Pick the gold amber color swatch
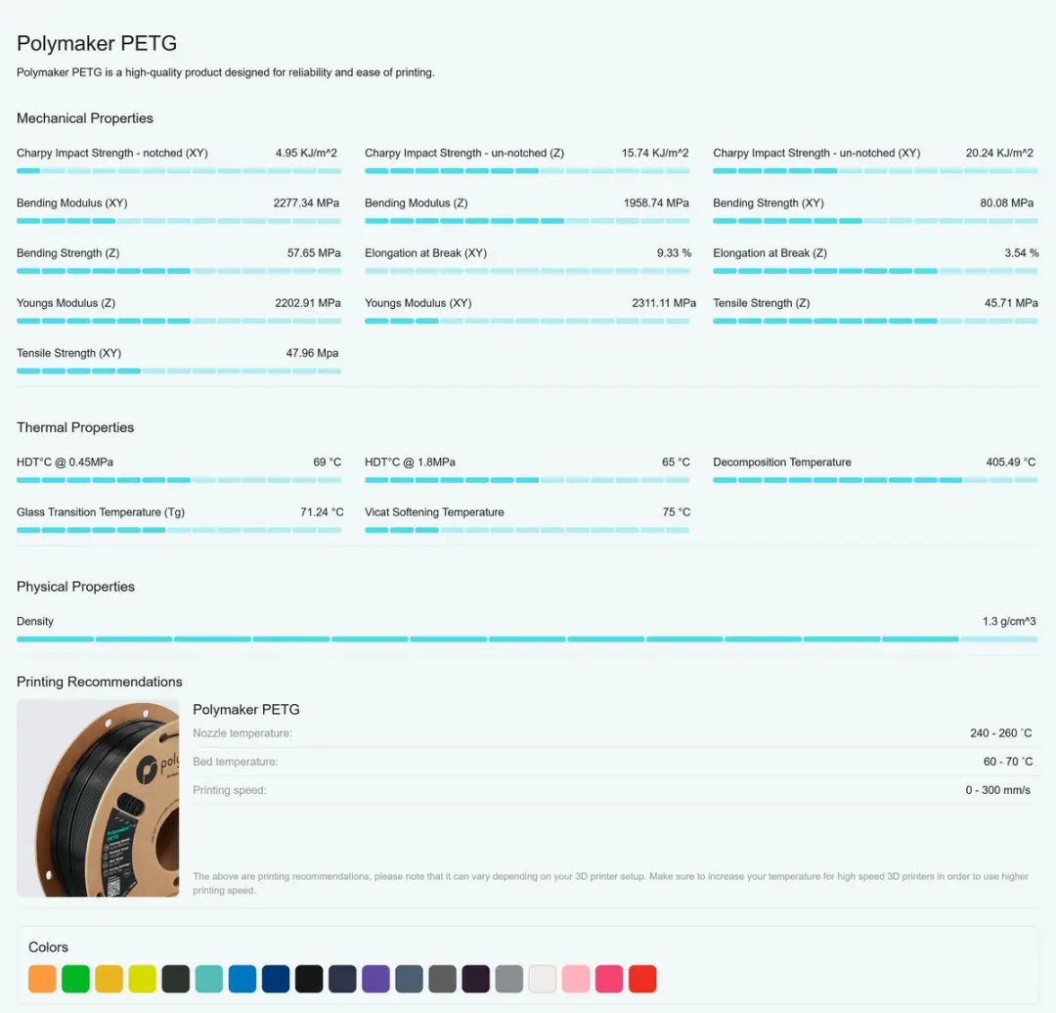Screen dimensions: 1056x1013 click(109, 979)
